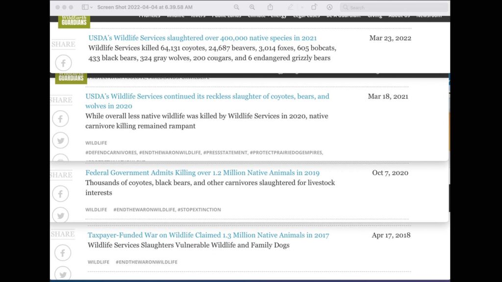Activate the Markup pen tool
This screenshot has width=502, height=282.
[x=290, y=7]
